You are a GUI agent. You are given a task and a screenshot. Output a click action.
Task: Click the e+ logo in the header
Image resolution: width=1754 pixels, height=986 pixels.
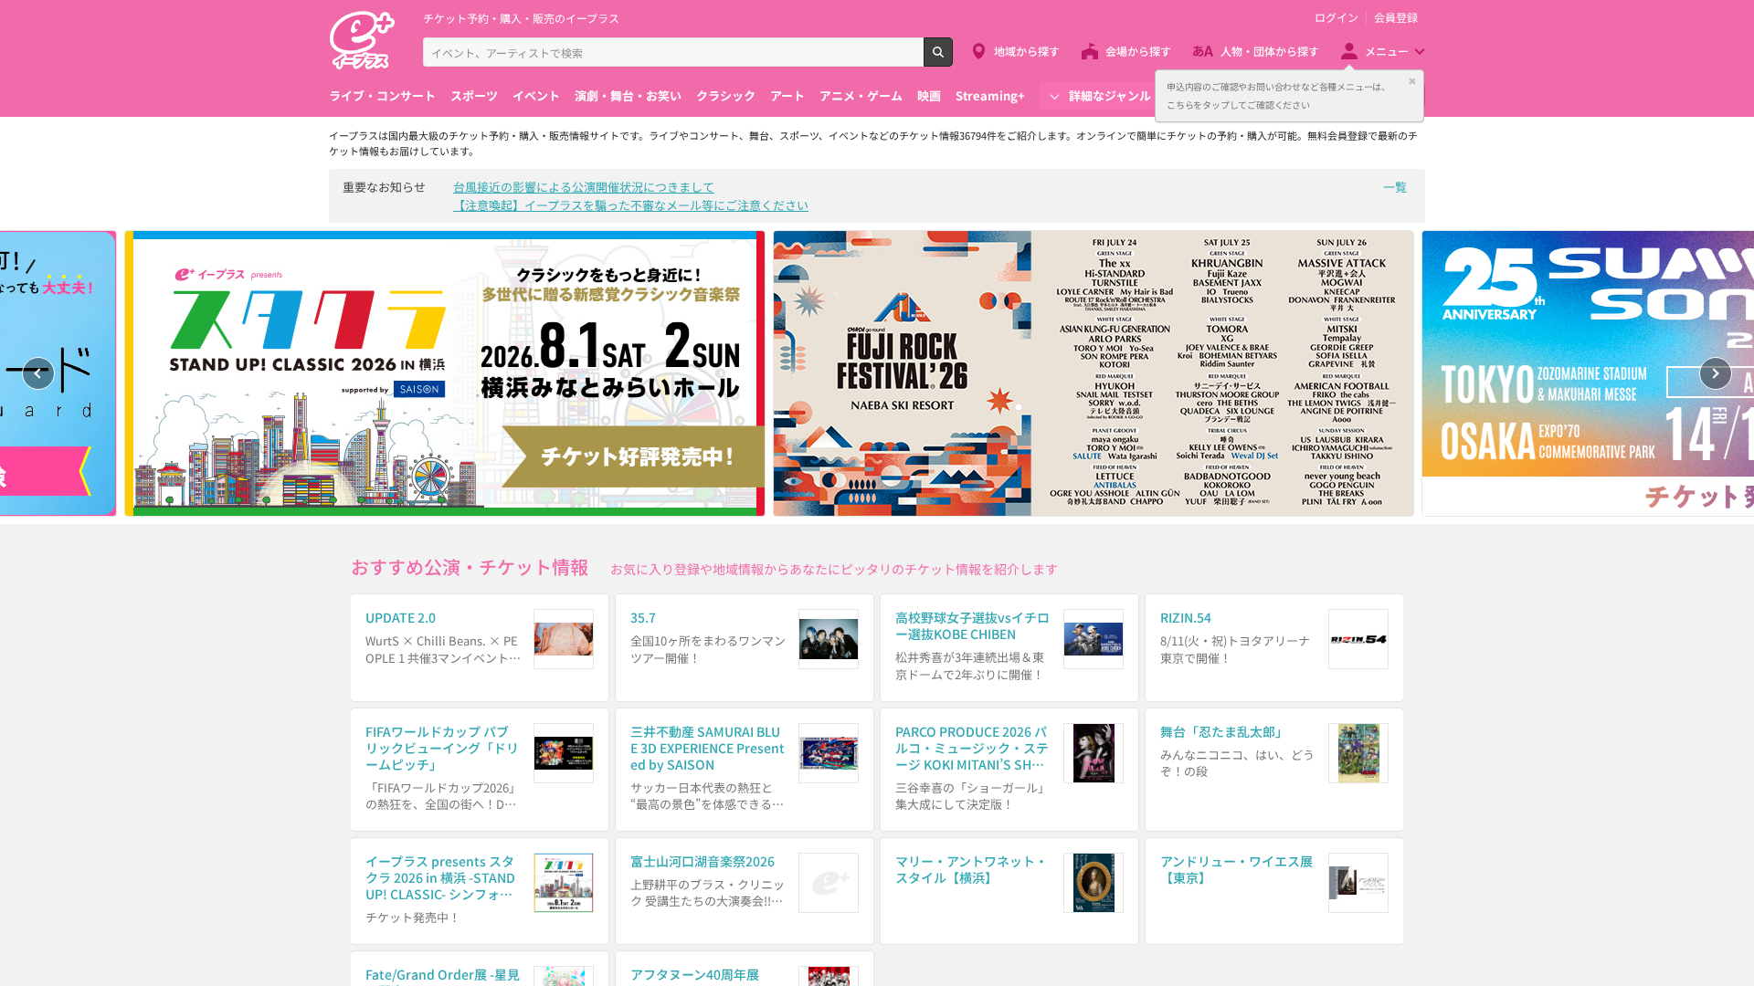coord(362,40)
